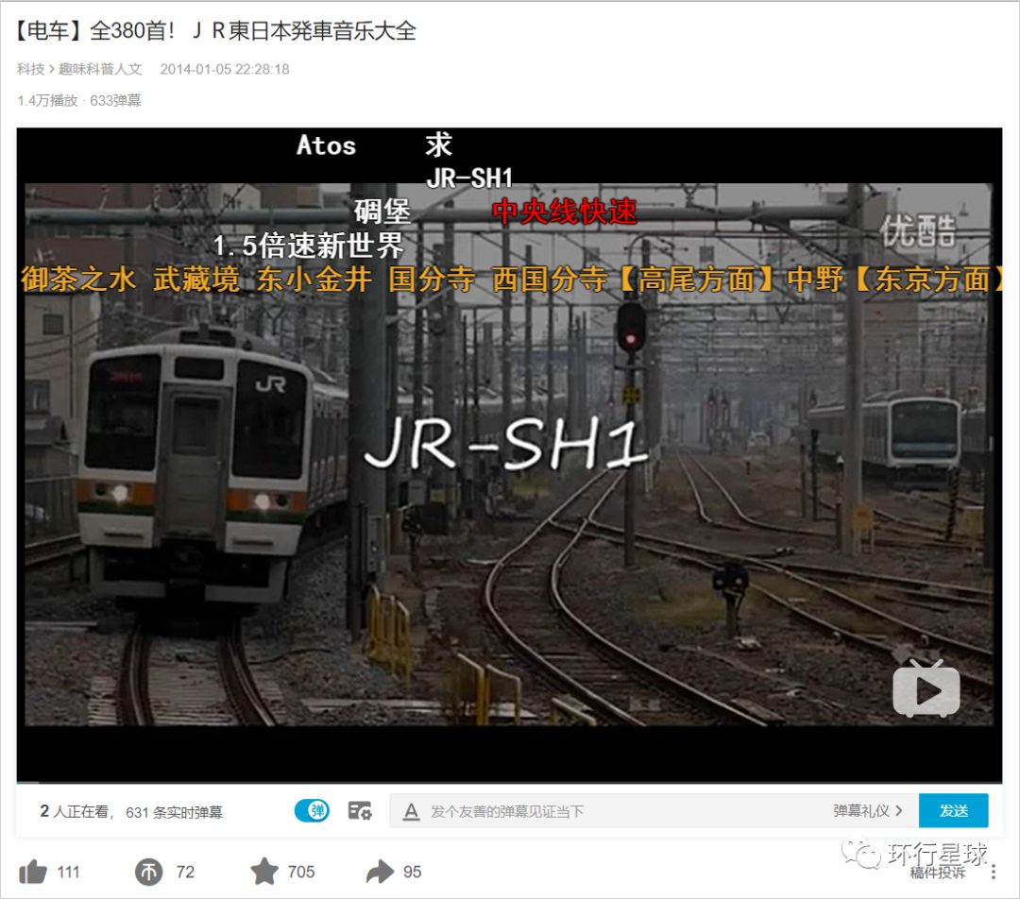1020x899 pixels.
Task: Click the favorites count 705
Action: (x=301, y=872)
